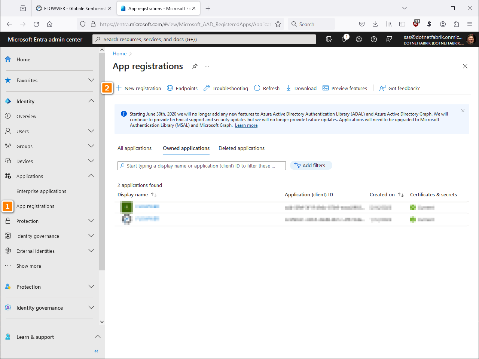Viewport: 479px width, 359px height.
Task: Collapse the Applications section
Action: [x=91, y=176]
